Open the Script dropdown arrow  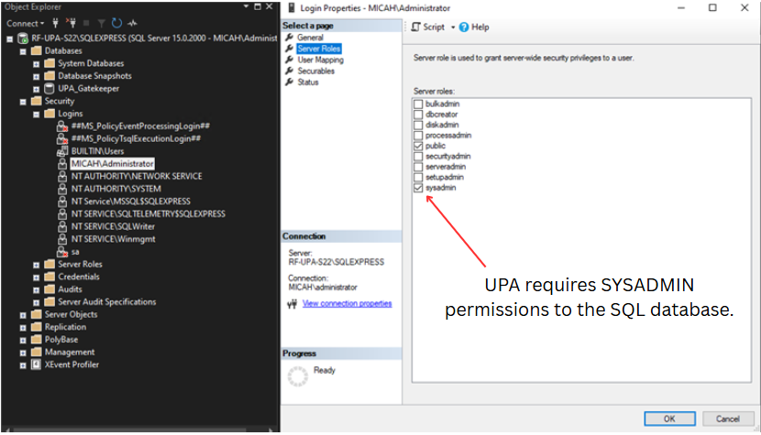tap(453, 27)
